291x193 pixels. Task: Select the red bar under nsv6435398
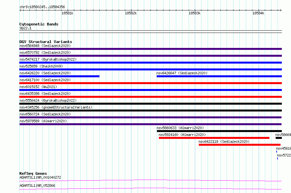(x=150, y=97)
